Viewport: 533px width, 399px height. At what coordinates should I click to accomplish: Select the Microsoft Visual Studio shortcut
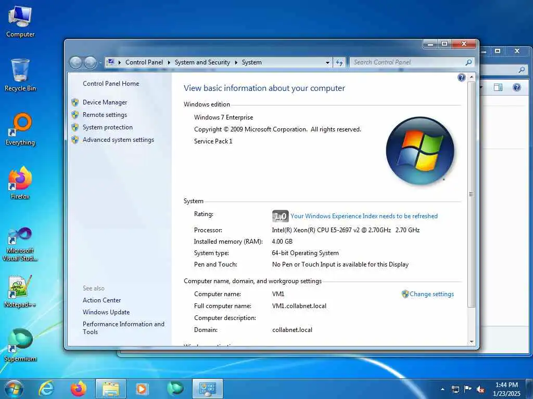pyautogui.click(x=20, y=244)
